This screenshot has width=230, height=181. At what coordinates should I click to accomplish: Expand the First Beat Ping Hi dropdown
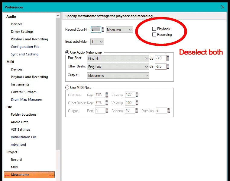coord(118,58)
